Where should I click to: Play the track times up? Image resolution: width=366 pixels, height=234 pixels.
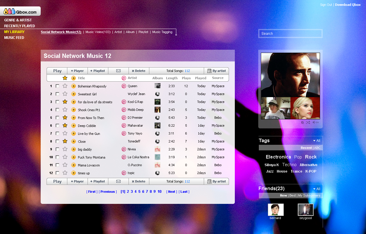[73, 173]
